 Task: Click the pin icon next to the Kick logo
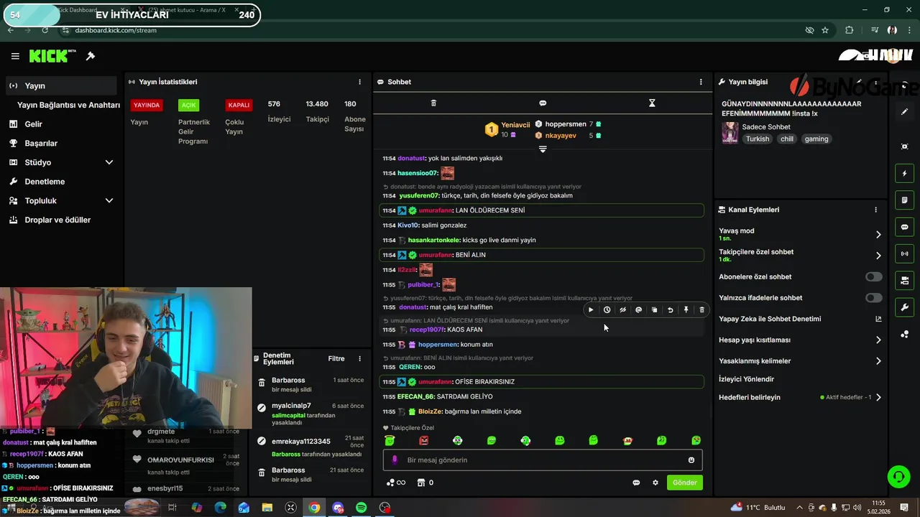tap(91, 56)
